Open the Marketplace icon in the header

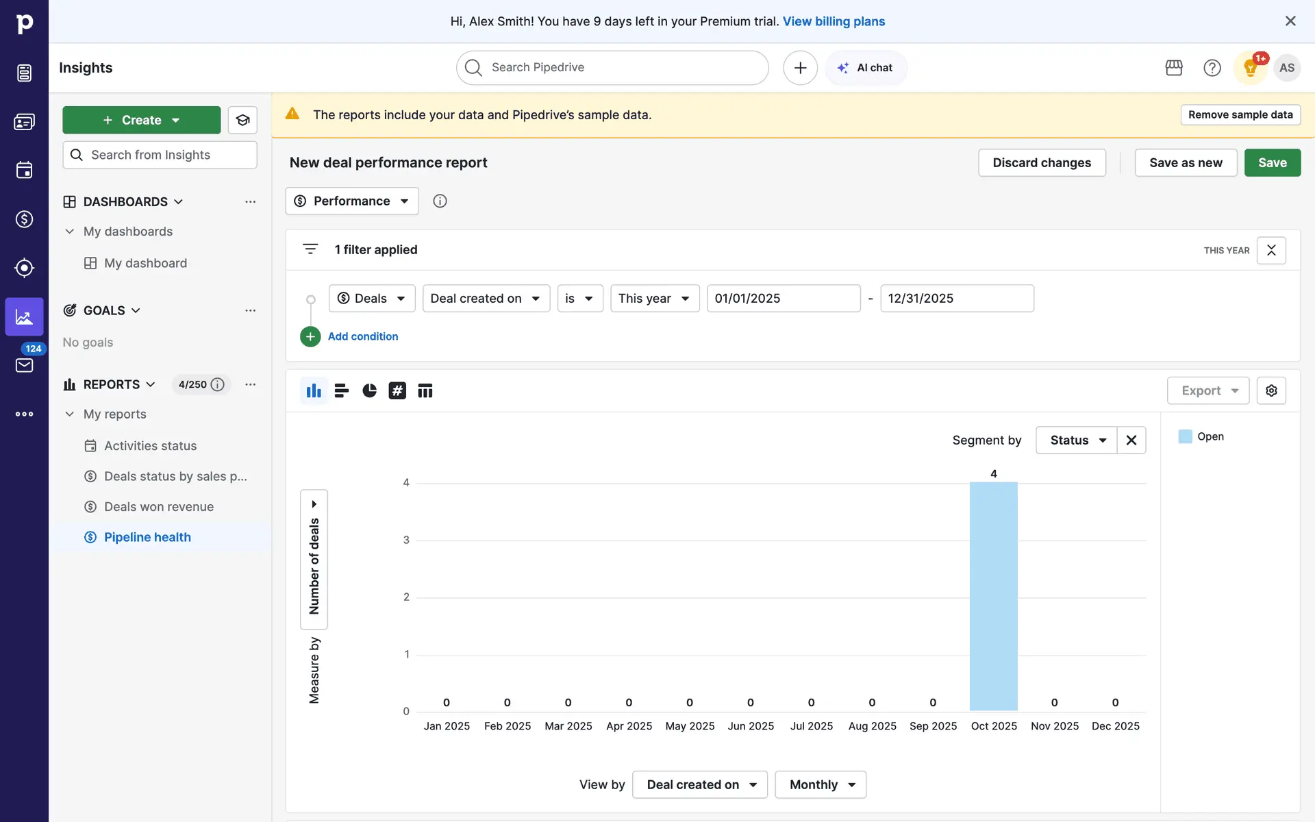pyautogui.click(x=1174, y=68)
